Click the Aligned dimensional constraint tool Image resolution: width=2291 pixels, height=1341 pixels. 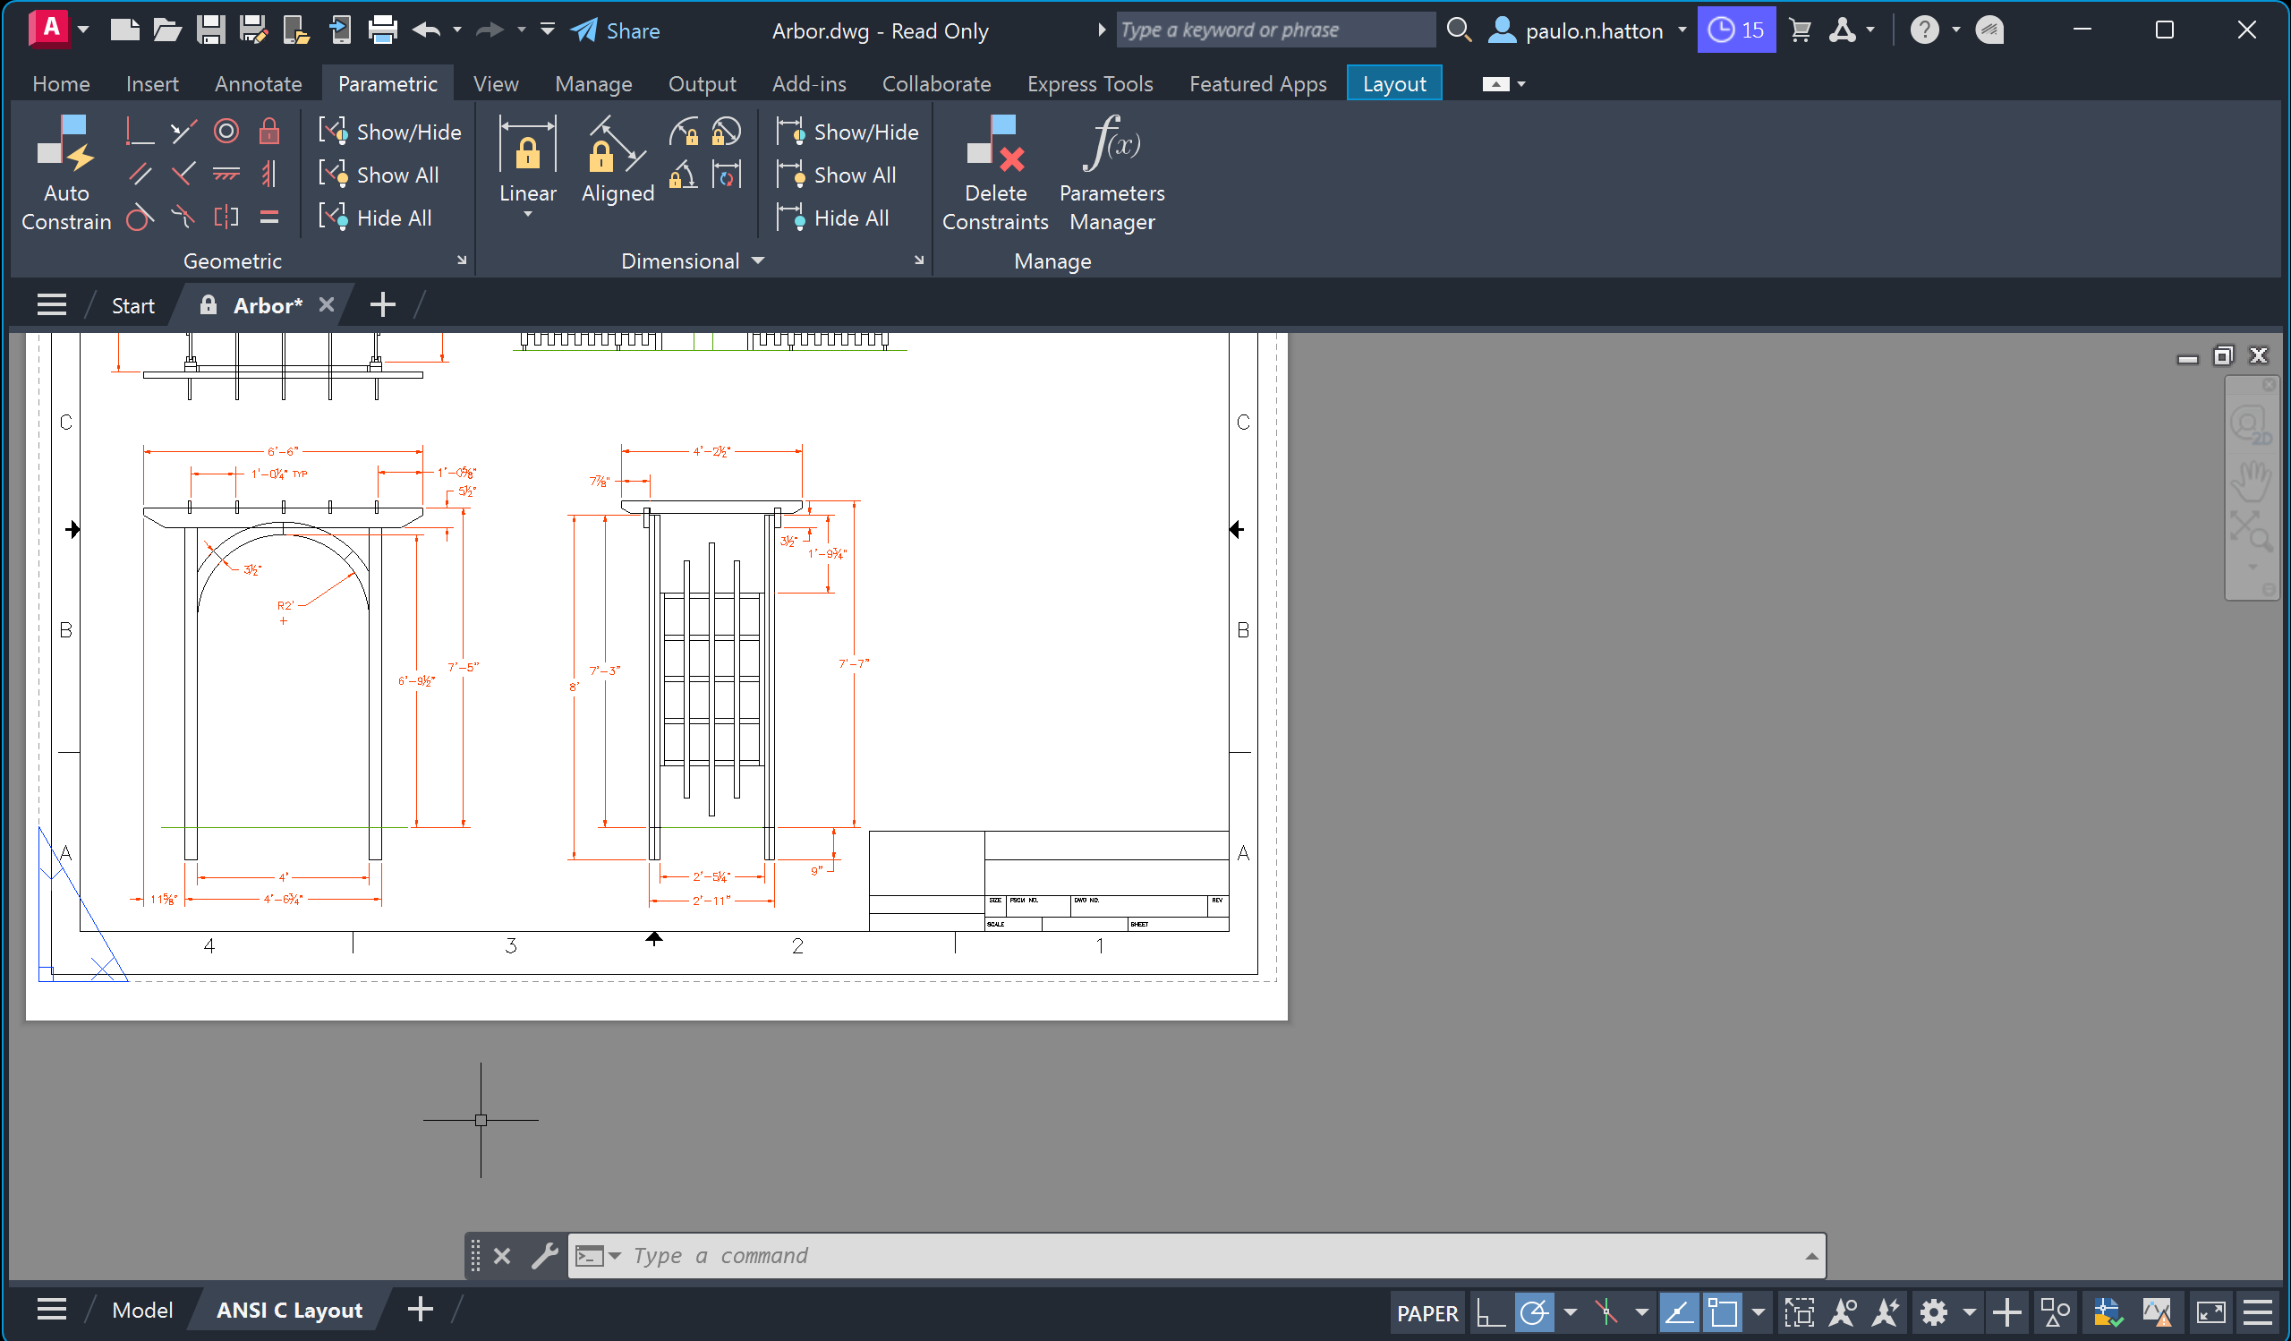point(618,160)
